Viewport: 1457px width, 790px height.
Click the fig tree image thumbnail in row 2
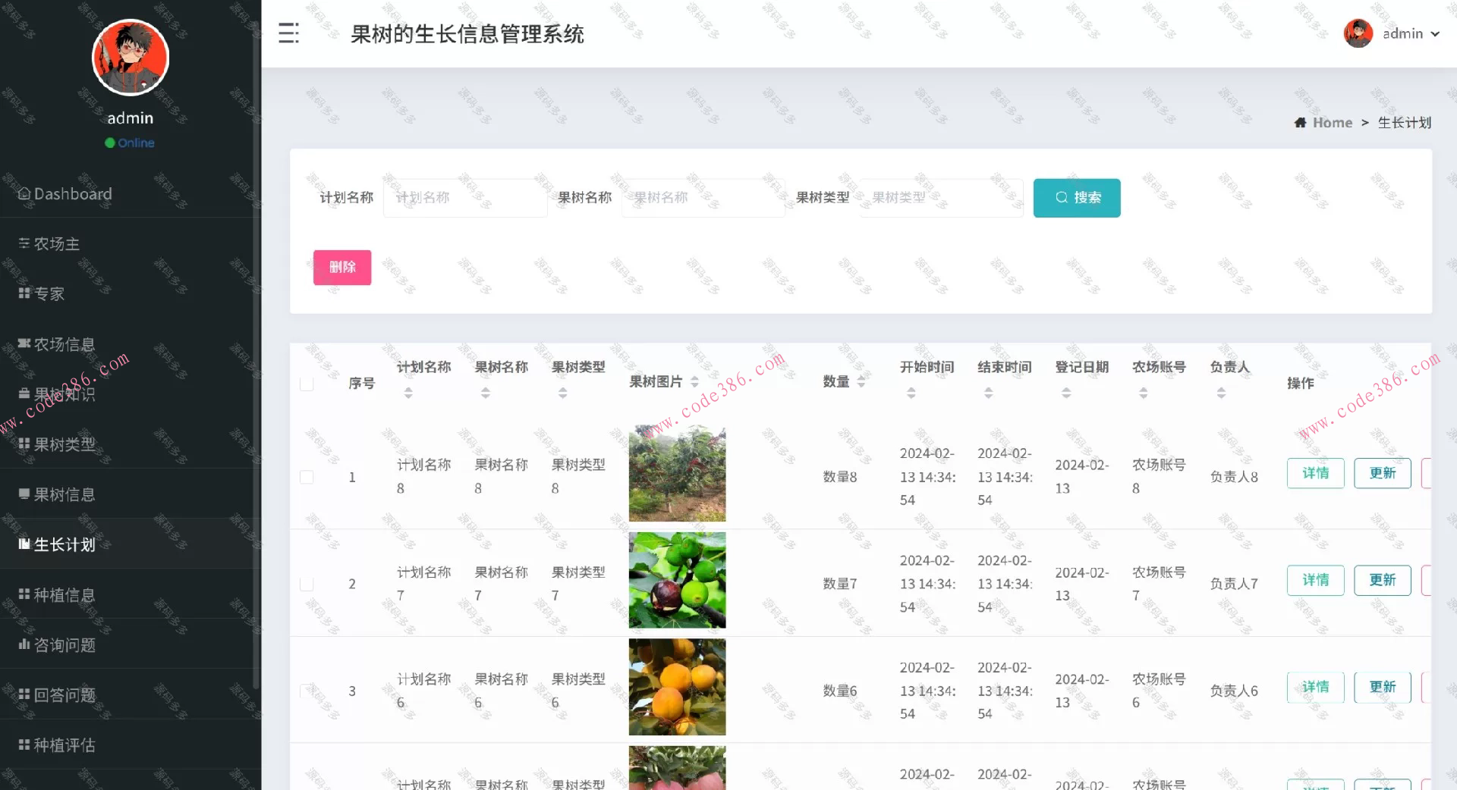[x=676, y=580]
